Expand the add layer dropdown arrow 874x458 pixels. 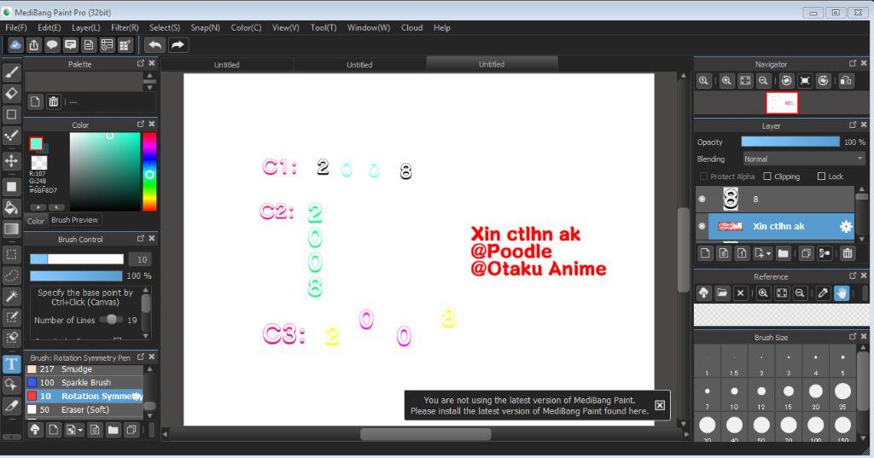(769, 253)
